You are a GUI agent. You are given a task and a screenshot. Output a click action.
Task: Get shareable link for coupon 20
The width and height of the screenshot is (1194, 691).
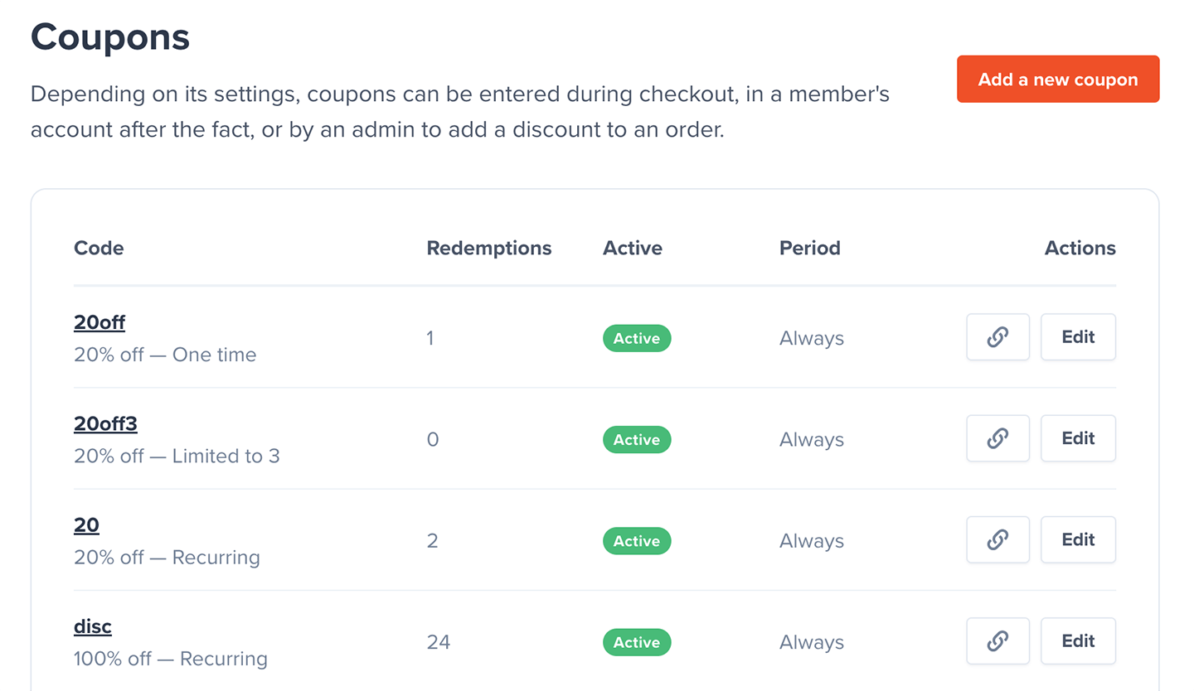[x=997, y=540]
